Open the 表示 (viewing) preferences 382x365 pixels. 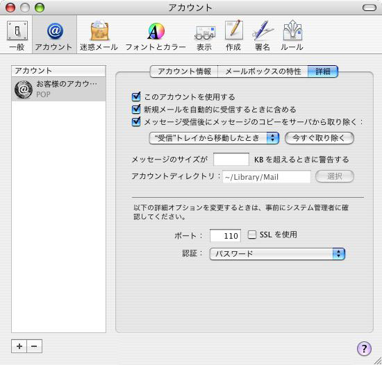tap(204, 35)
